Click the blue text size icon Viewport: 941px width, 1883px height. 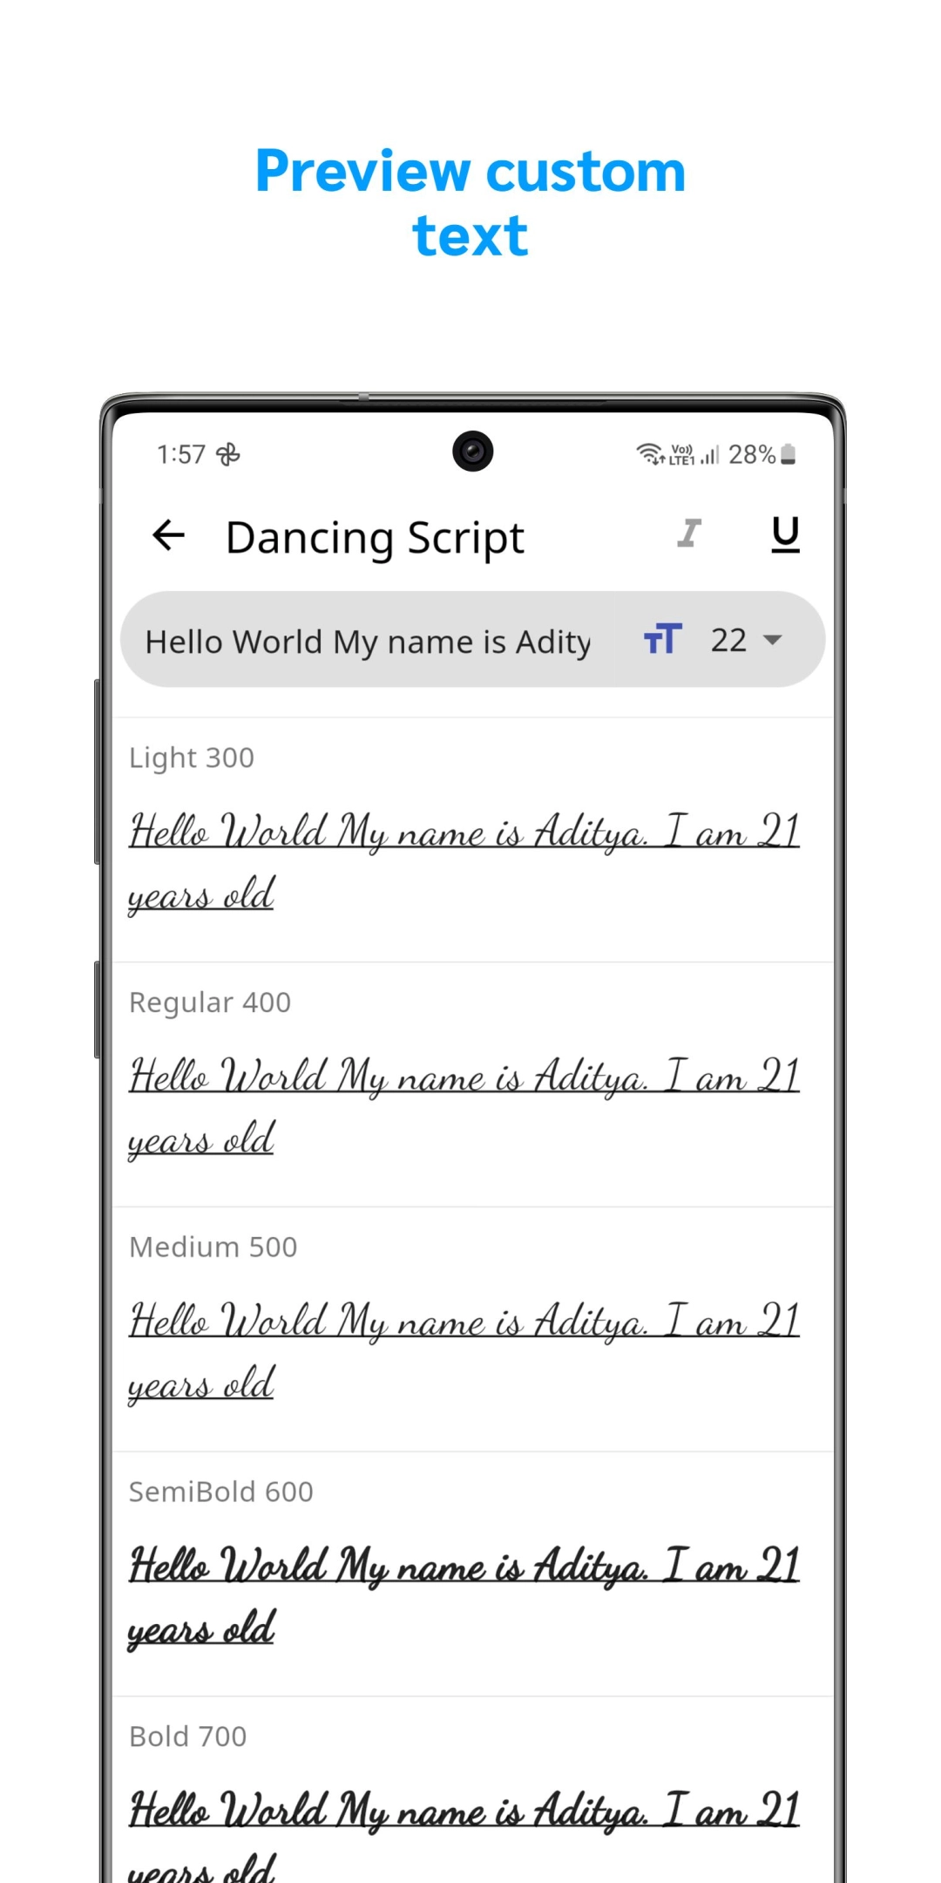[x=662, y=640]
